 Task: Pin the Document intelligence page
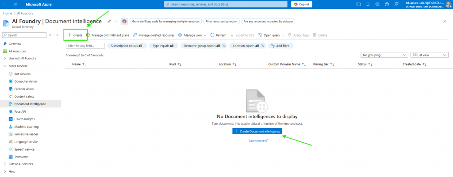(x=109, y=21)
